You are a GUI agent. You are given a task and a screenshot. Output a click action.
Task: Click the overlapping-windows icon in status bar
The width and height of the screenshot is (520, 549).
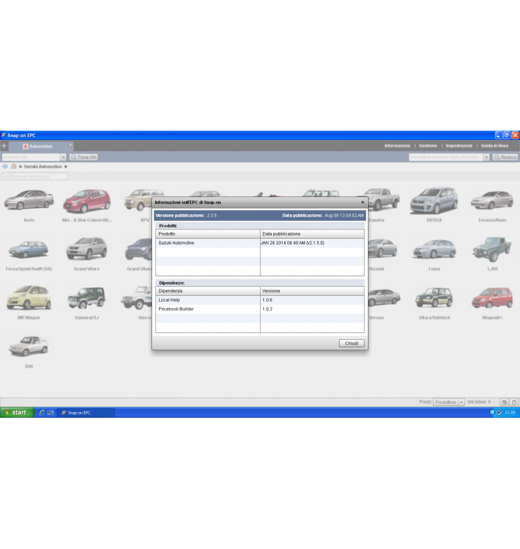[504, 402]
